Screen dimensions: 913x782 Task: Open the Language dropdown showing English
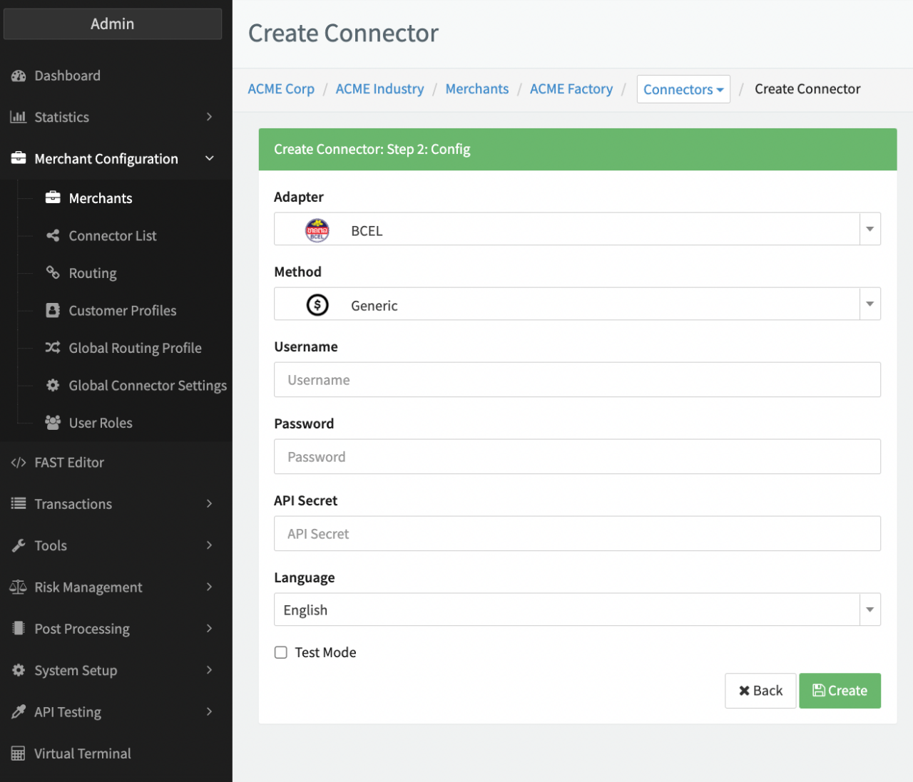576,609
